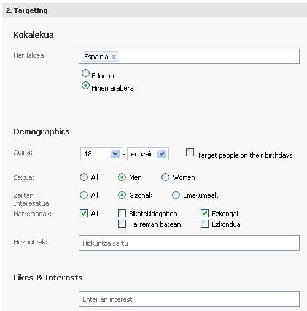Image resolution: width=307 pixels, height=311 pixels.
Task: Tick the Harreman batean checkbox
Action: point(122,224)
